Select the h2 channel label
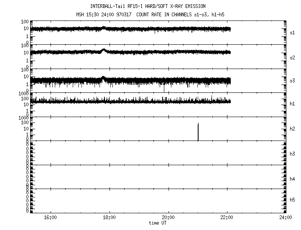The width and height of the screenshot is (301, 230). click(293, 129)
